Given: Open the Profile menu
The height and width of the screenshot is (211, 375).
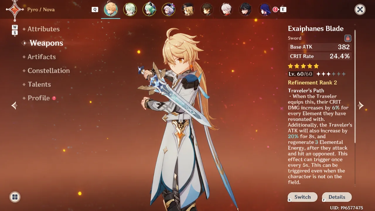Looking at the screenshot, I should pos(39,98).
